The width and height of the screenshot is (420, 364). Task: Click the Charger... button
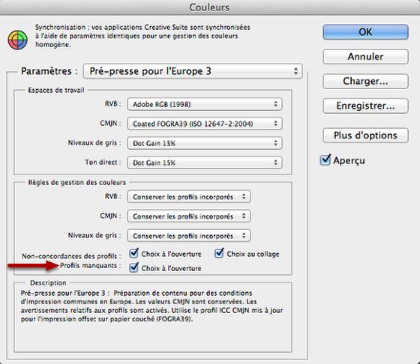365,81
